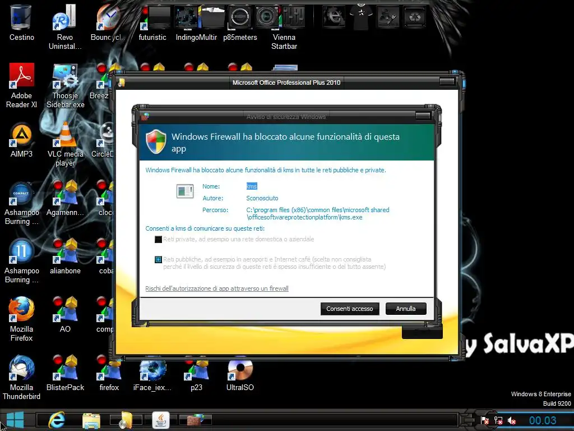Click the Sconosciuto author text
This screenshot has height=431, width=574.
click(x=262, y=198)
